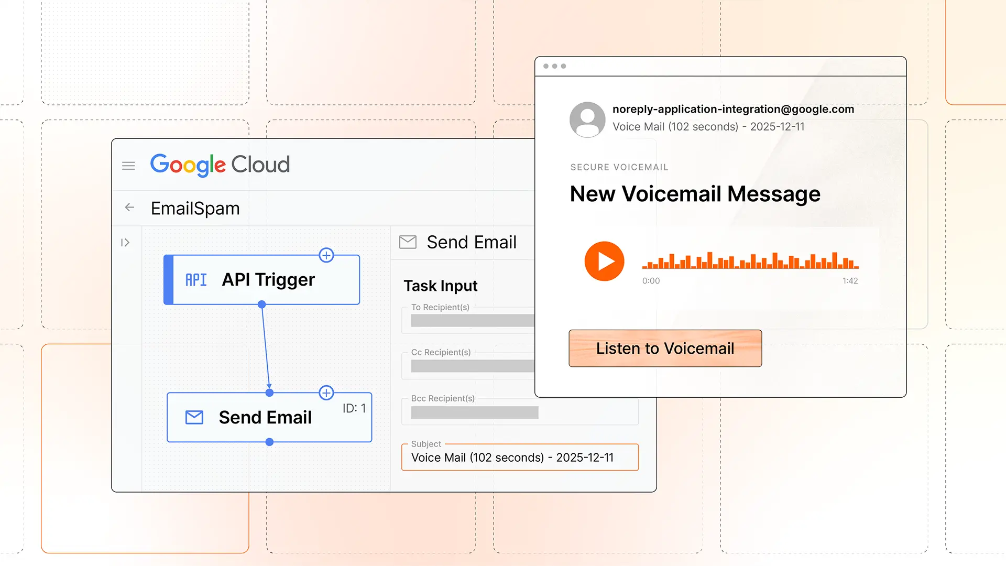Select the Bcc Recipient(s) field
Screen dimensions: 1006x566
[x=474, y=412]
